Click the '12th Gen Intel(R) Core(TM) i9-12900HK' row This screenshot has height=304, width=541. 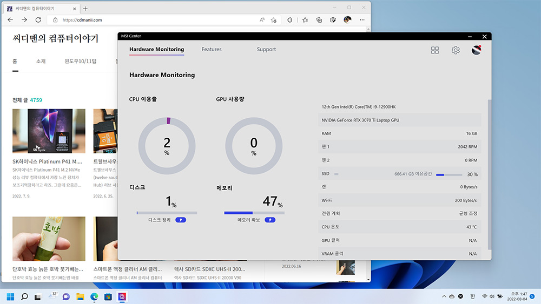click(x=400, y=107)
